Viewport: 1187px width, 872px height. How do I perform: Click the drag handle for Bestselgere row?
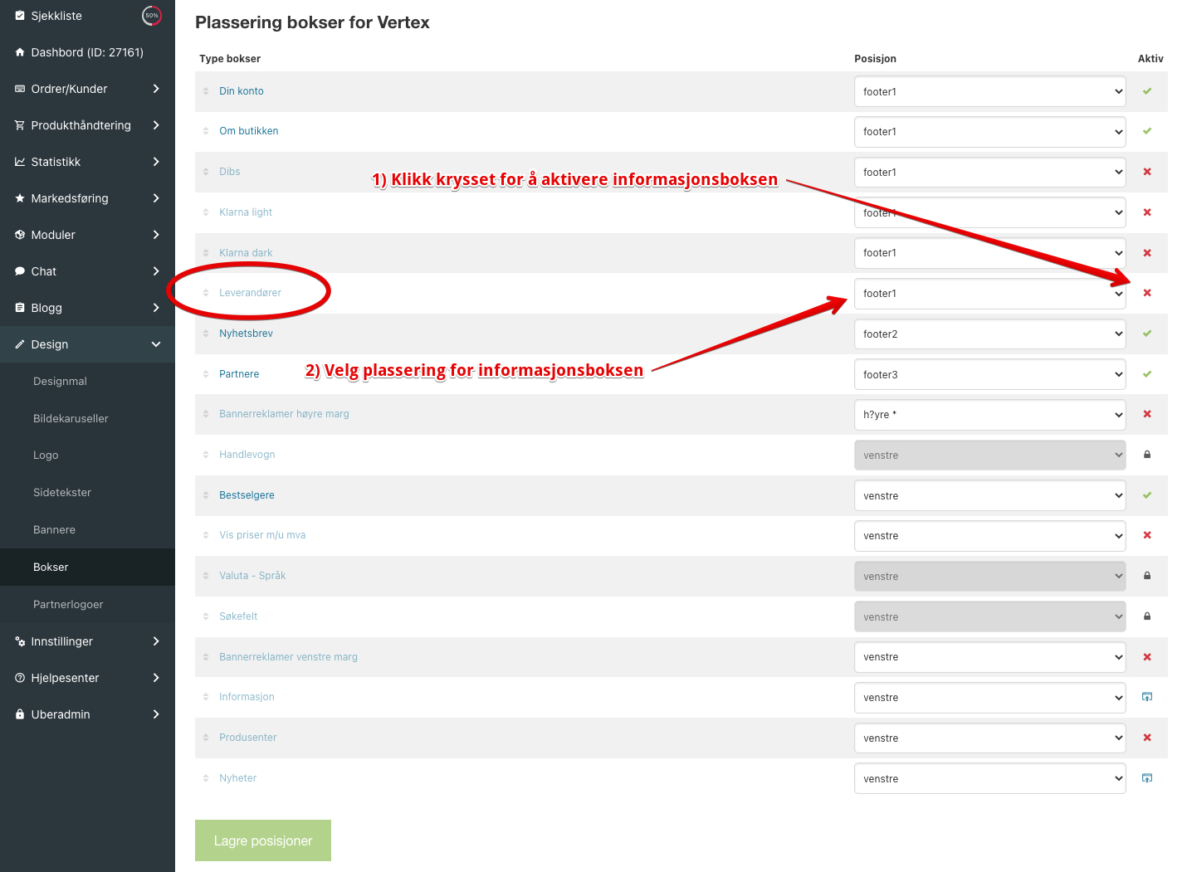[206, 495]
